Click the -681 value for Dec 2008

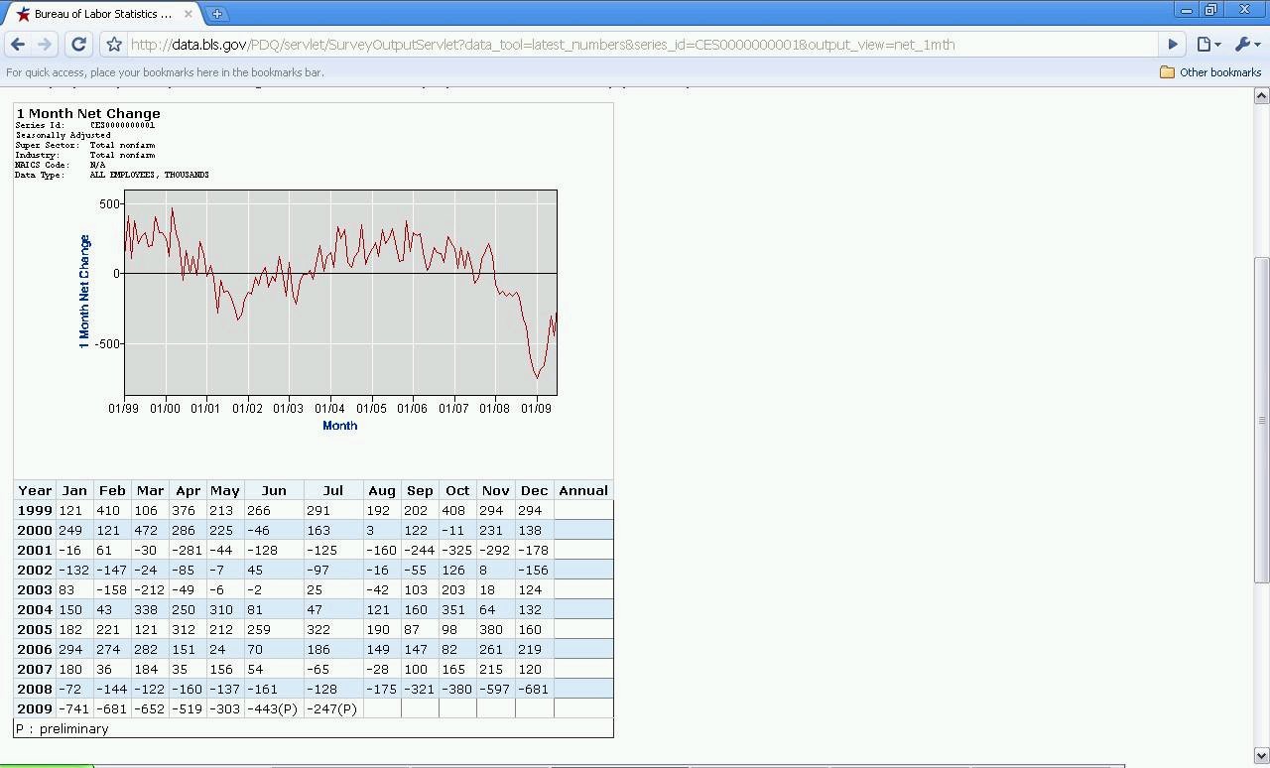533,689
